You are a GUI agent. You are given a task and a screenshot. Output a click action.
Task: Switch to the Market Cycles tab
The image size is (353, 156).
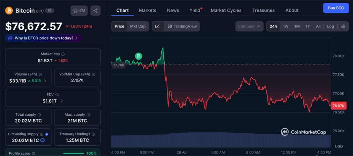(x=226, y=10)
